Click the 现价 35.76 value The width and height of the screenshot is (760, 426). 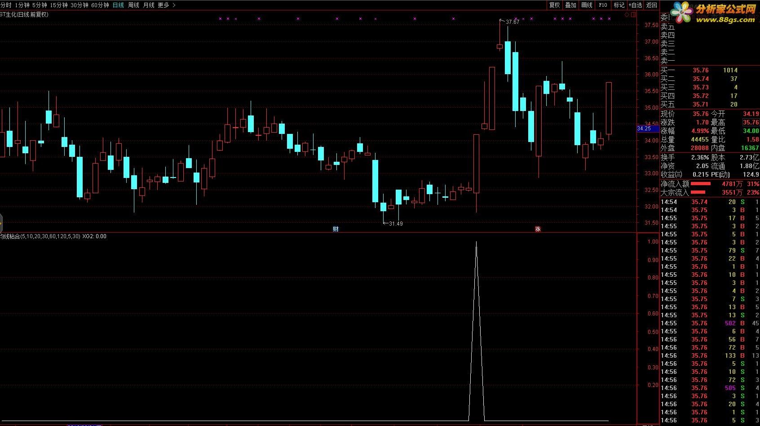(700, 114)
